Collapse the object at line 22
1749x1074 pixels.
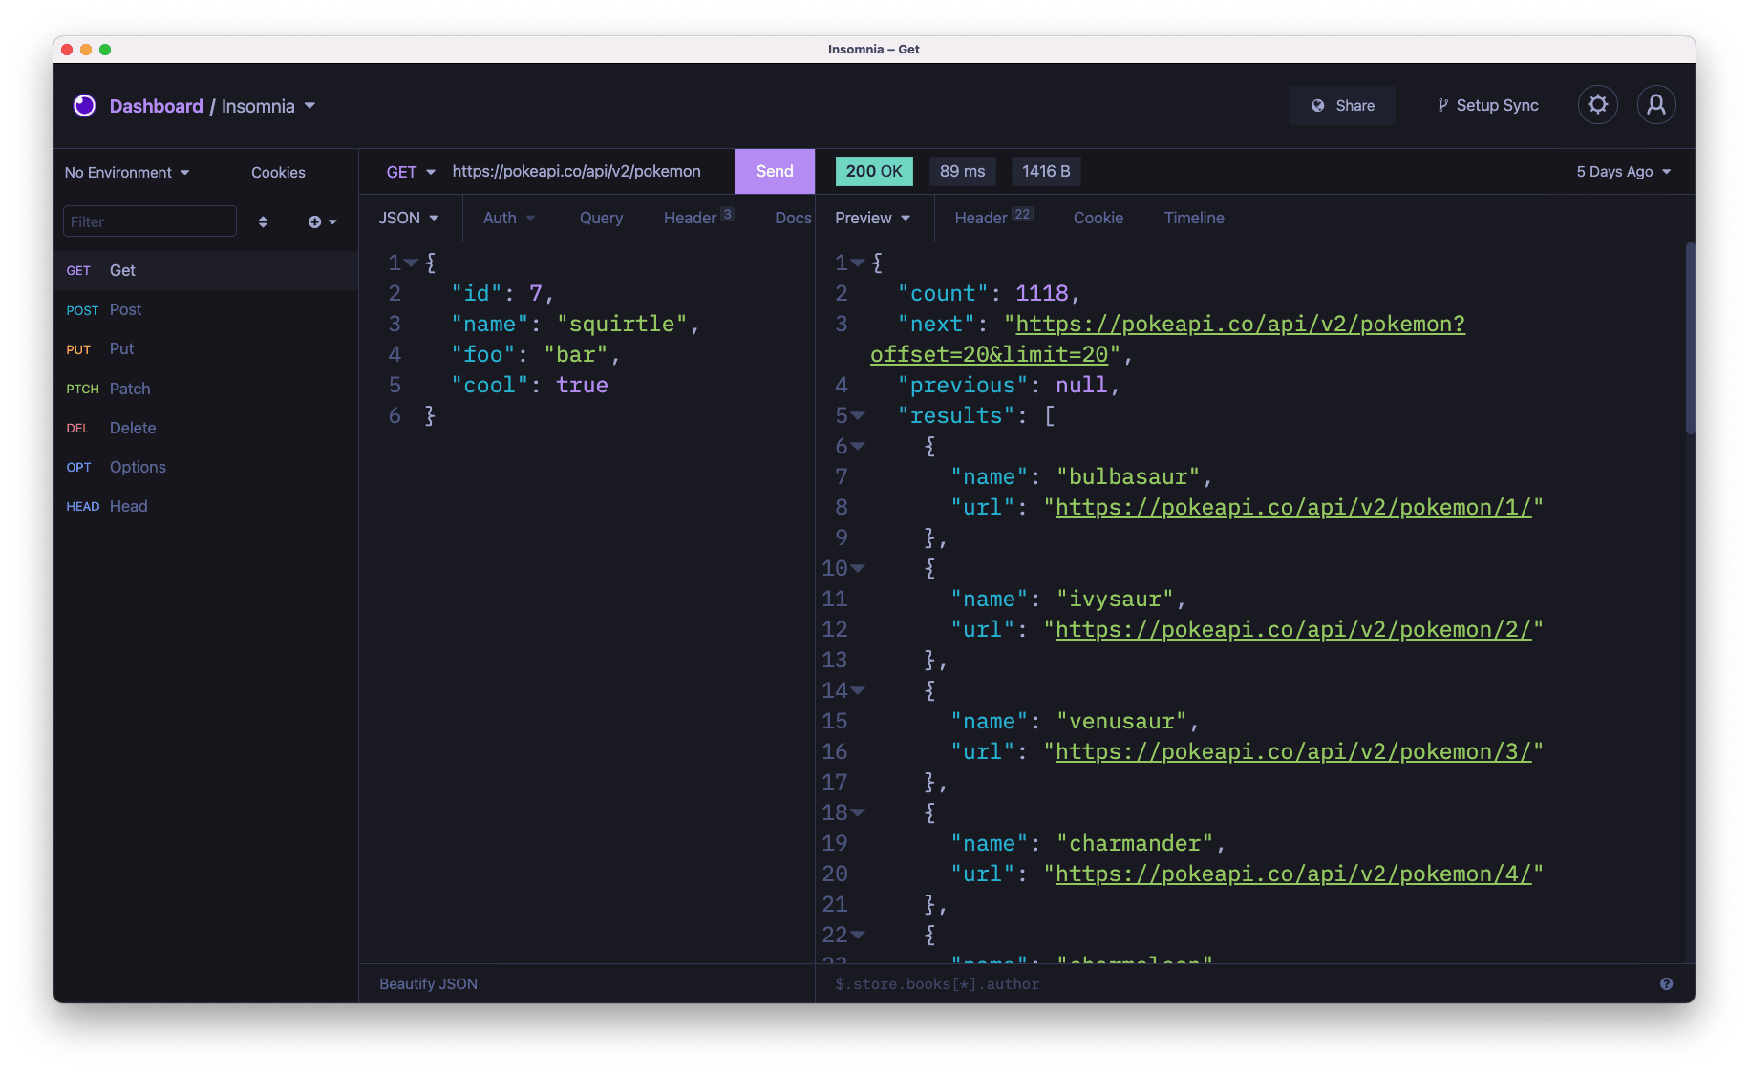(x=858, y=935)
